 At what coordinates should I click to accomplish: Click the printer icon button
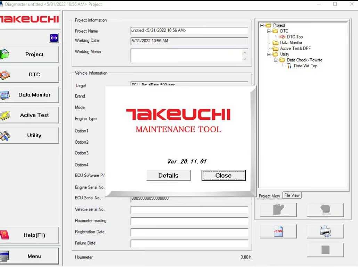tap(325, 231)
